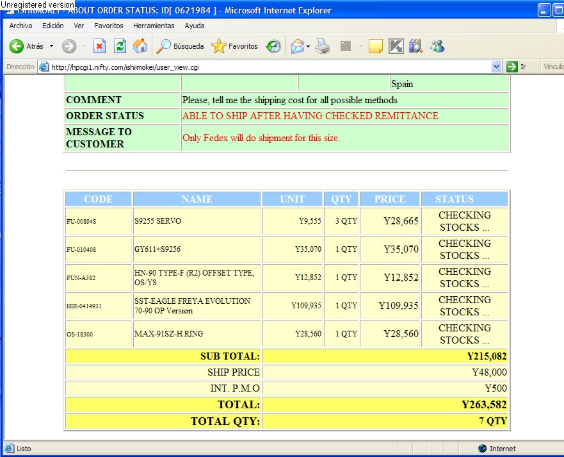Refresh the page with the green arrows icon

point(120,46)
